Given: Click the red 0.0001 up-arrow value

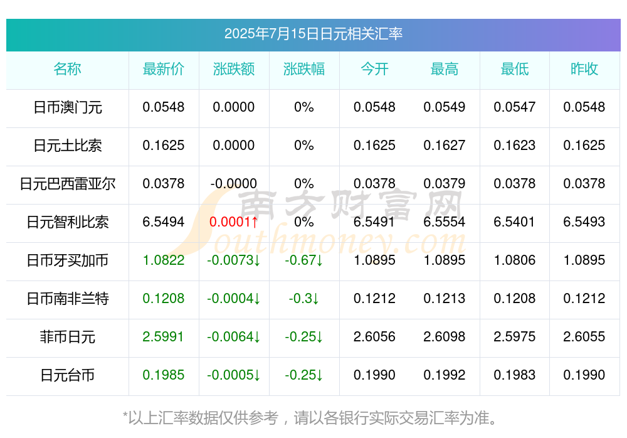Looking at the screenshot, I should click(x=234, y=222).
